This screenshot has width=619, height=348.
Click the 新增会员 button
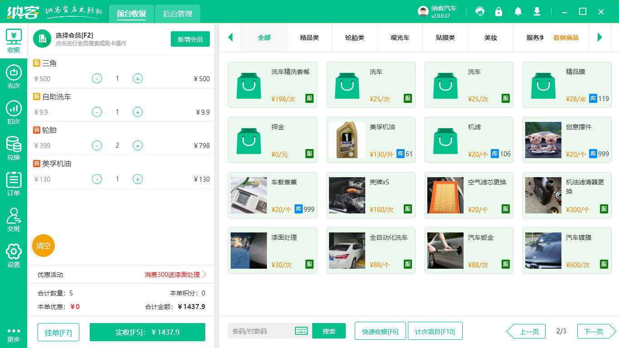tap(190, 39)
